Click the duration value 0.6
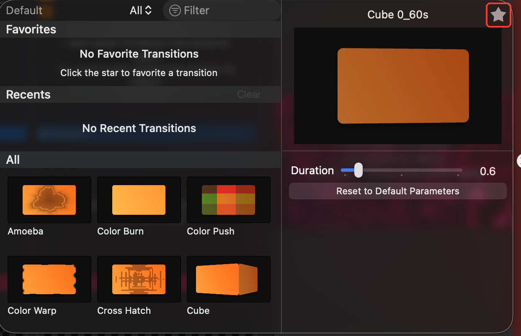 coord(488,171)
